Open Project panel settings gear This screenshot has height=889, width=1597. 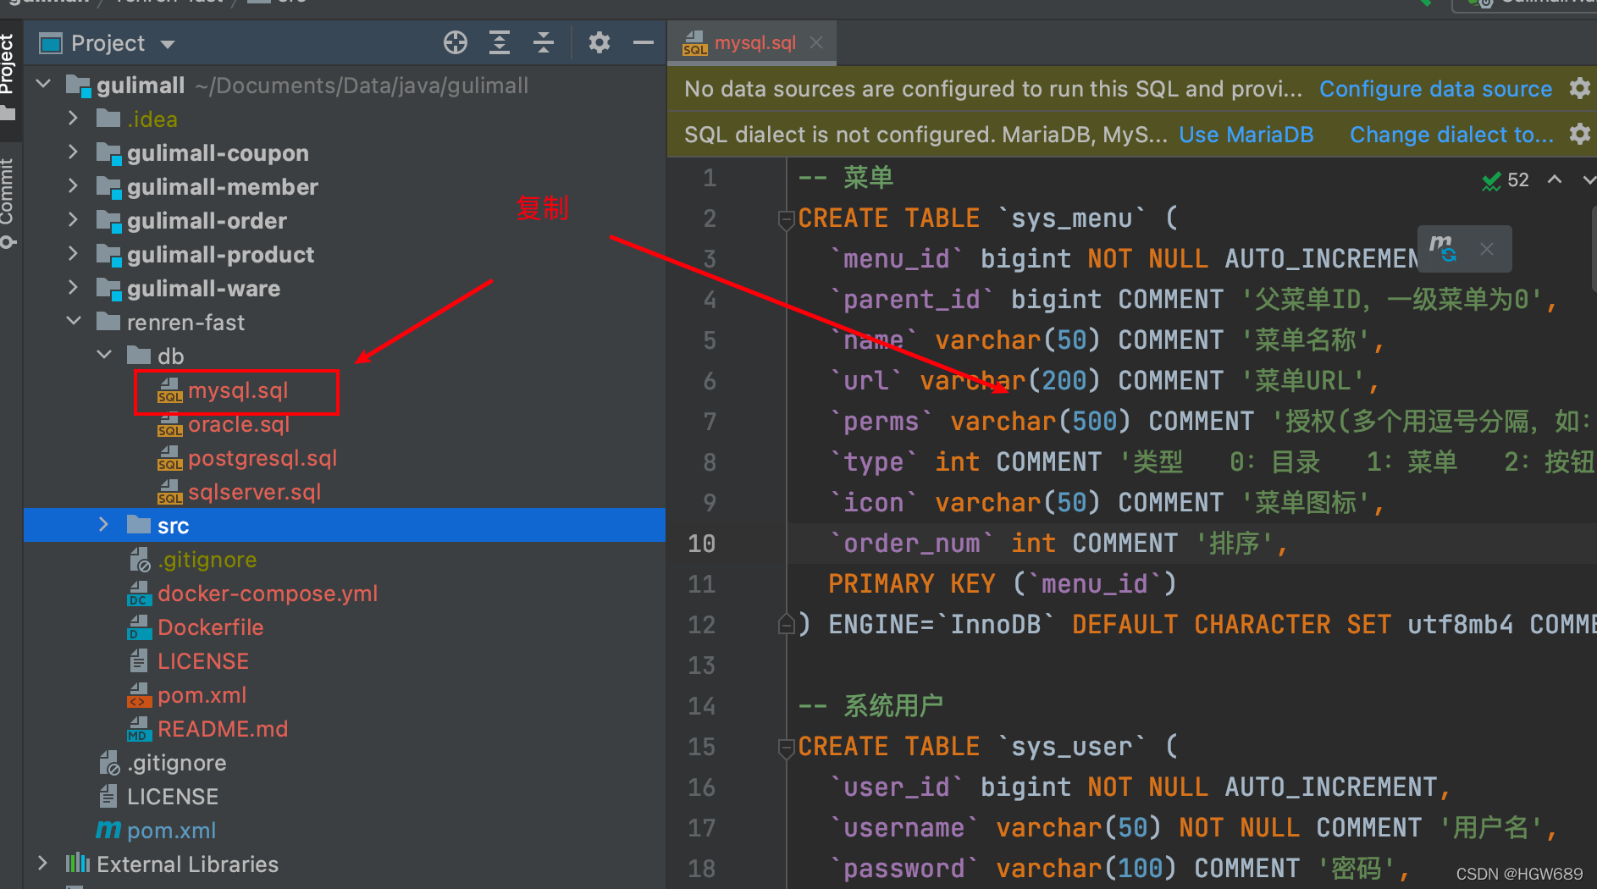pos(600,42)
